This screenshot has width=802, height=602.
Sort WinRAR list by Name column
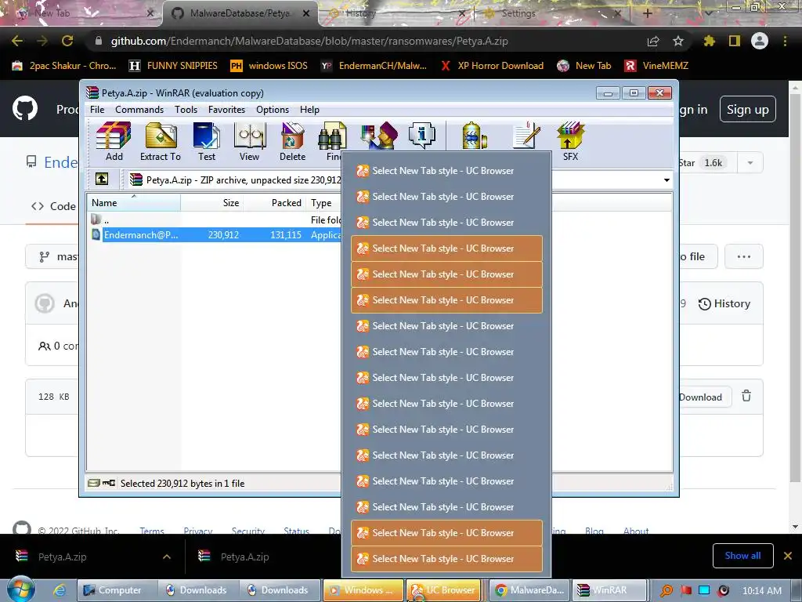pos(133,203)
